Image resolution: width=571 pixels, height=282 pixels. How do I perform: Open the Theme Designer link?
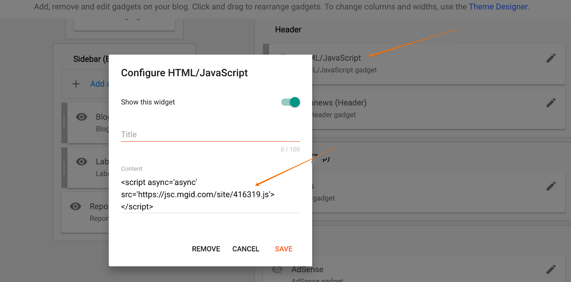pyautogui.click(x=498, y=7)
